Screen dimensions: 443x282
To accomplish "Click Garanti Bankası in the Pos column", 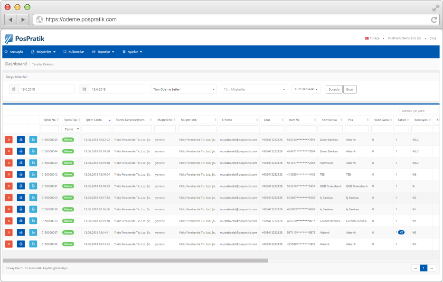I will click(356, 221).
